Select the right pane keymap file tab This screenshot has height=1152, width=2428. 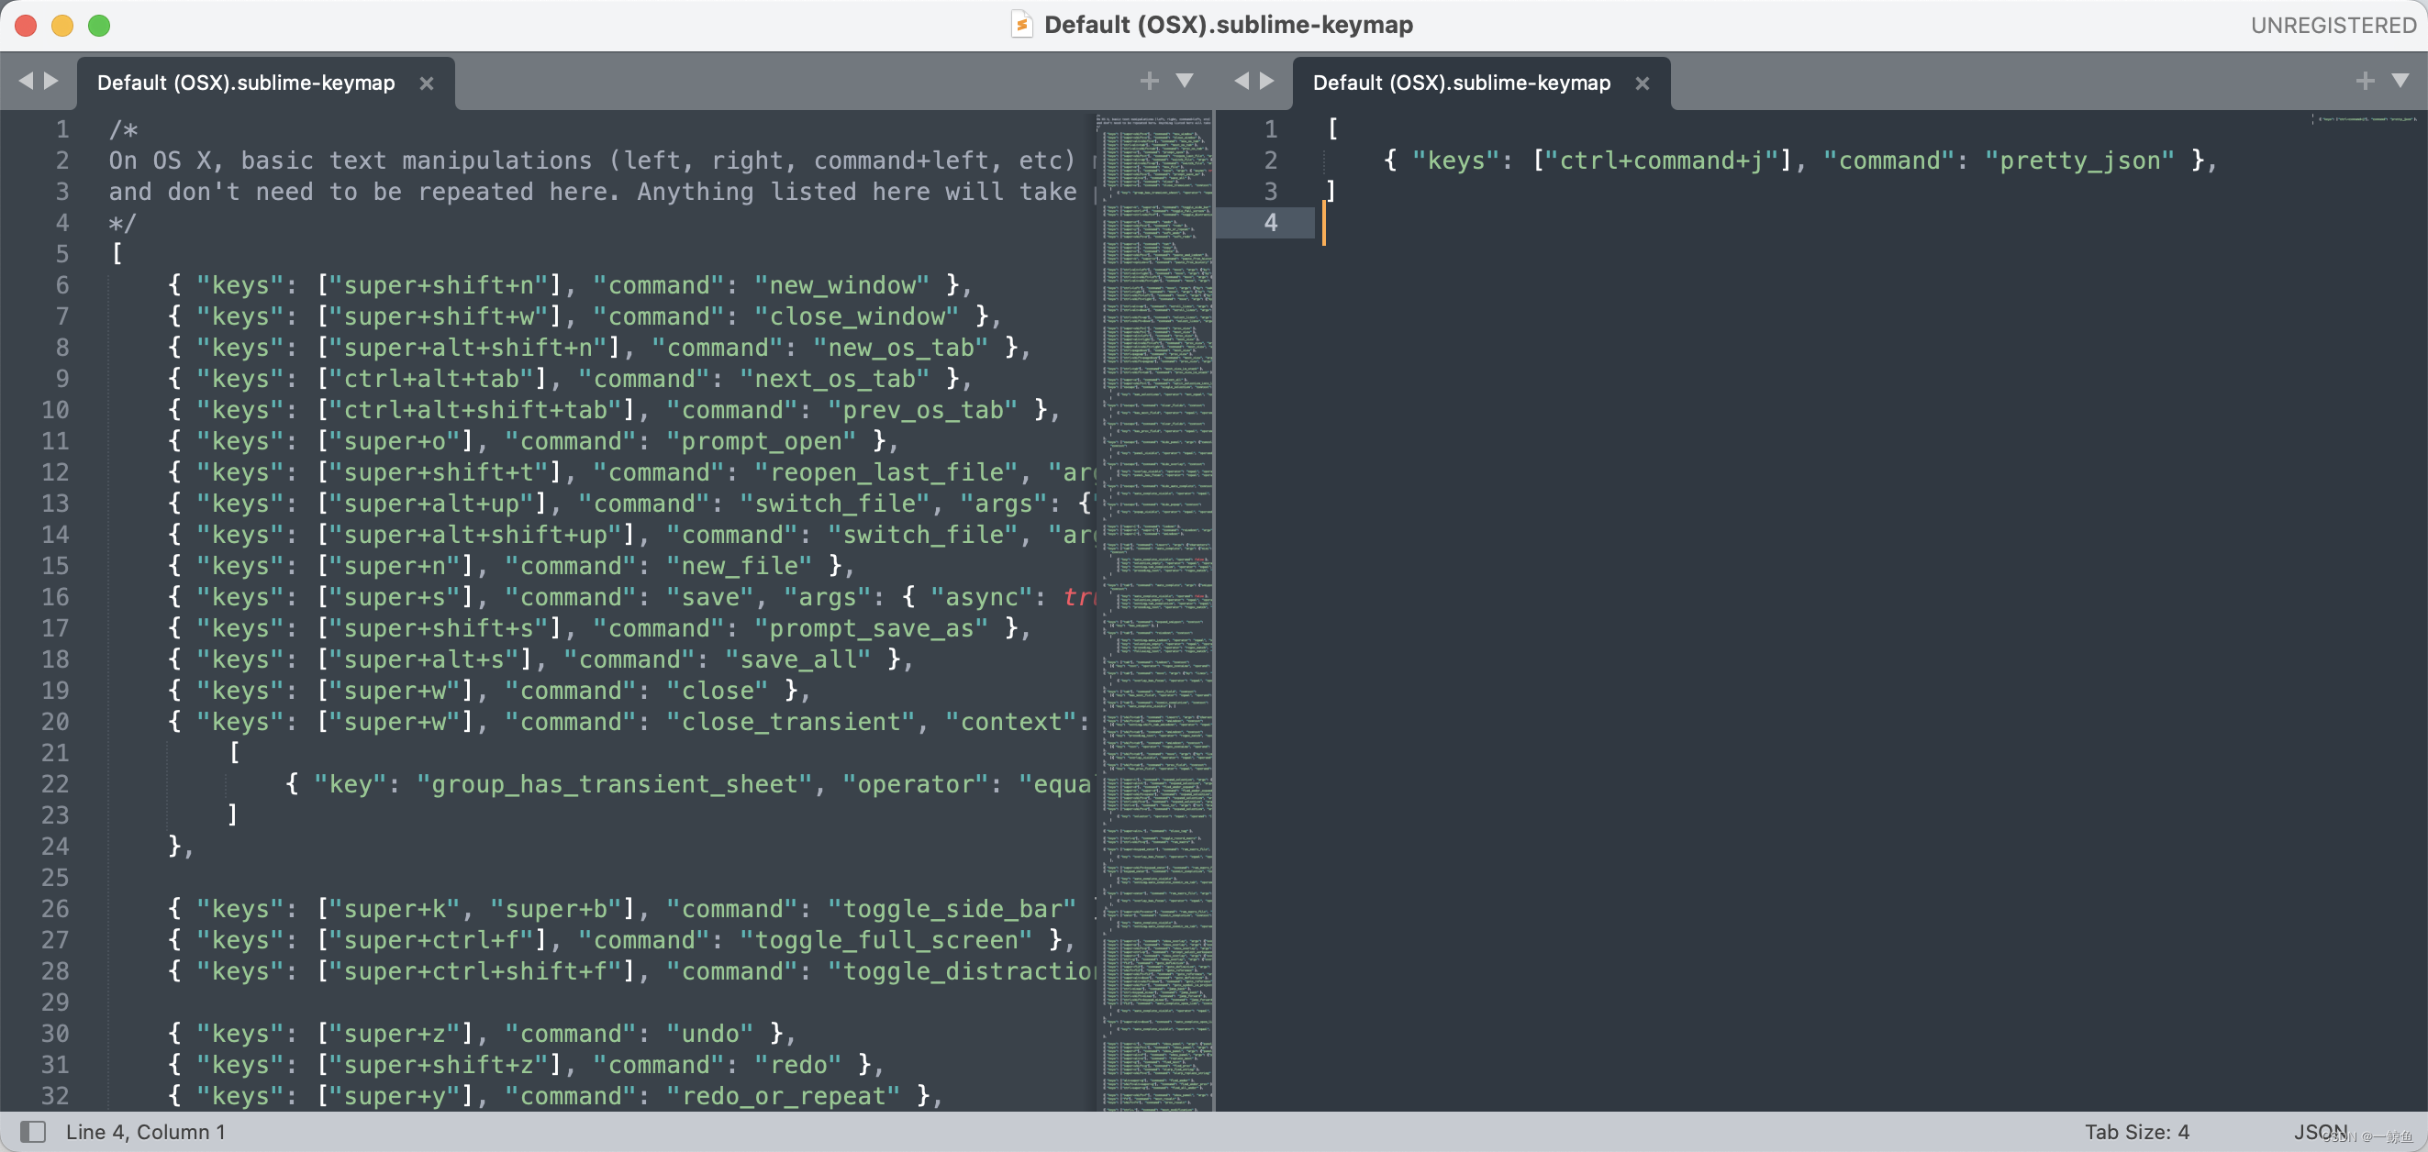(x=1461, y=83)
